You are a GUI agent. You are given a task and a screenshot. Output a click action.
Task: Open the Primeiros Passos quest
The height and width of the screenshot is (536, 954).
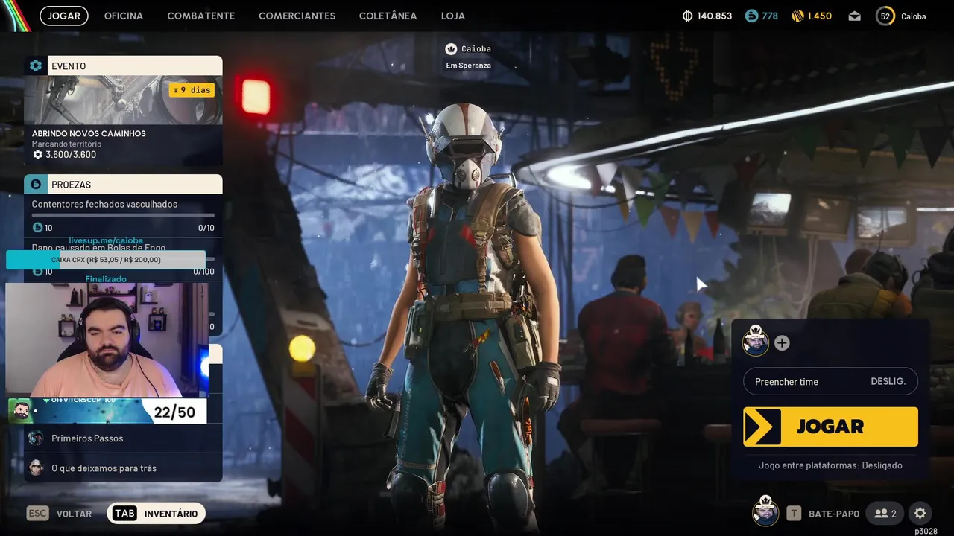coord(123,438)
